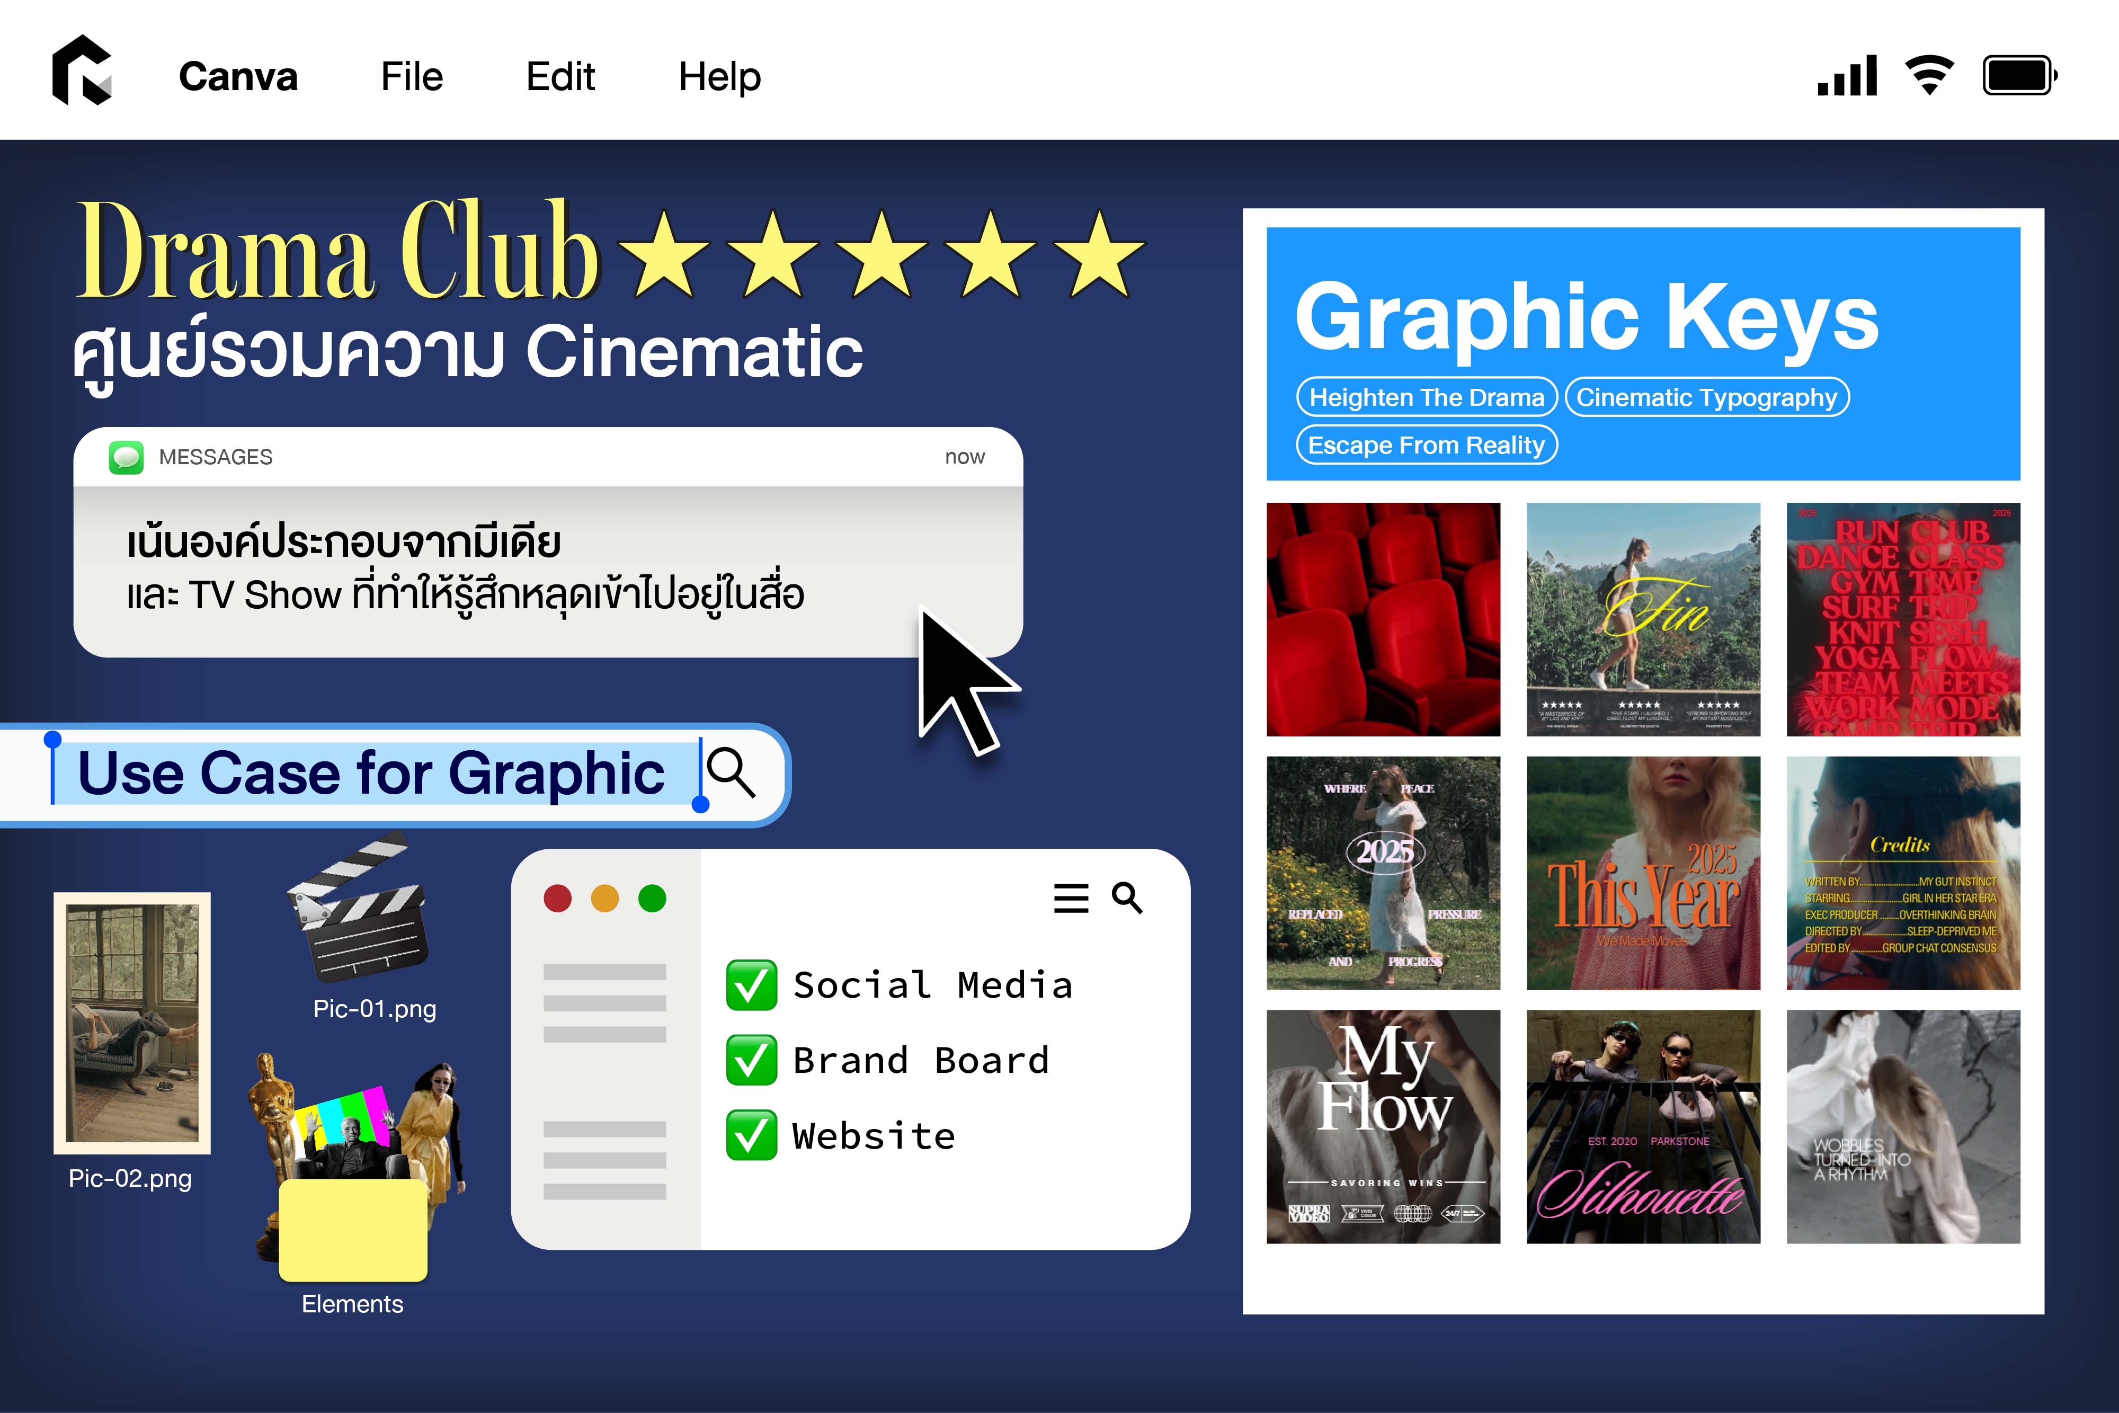Check the cellular signal bars icon
Screen dimensions: 2119x1413
tap(1847, 75)
